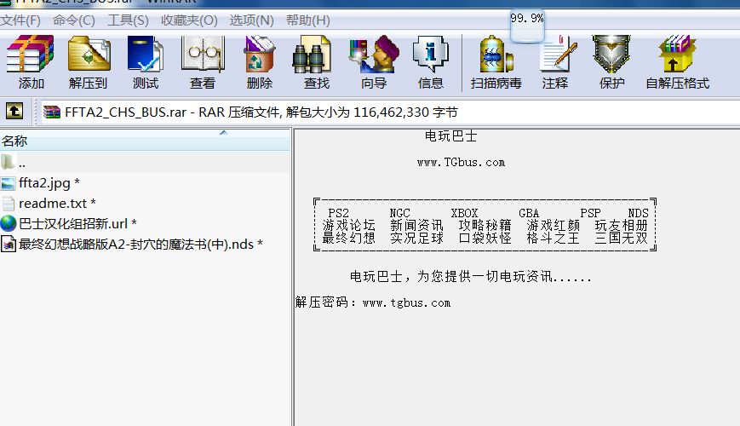
Task: Select the .nds ROM file icon
Action: [x=8, y=245]
